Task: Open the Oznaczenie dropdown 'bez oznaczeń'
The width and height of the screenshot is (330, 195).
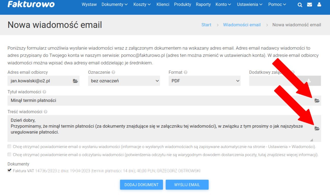Action: coord(124,81)
